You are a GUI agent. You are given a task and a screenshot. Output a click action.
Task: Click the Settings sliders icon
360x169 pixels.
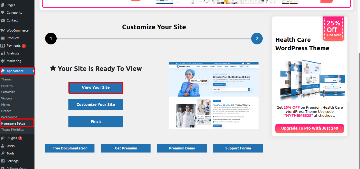[3, 161]
